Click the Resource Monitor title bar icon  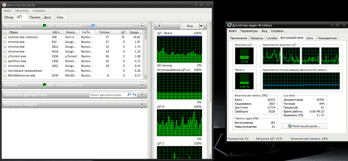(4, 5)
